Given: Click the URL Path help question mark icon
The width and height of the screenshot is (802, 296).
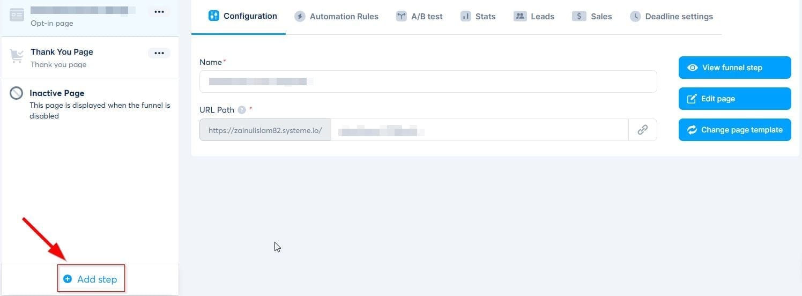Looking at the screenshot, I should click(x=242, y=110).
